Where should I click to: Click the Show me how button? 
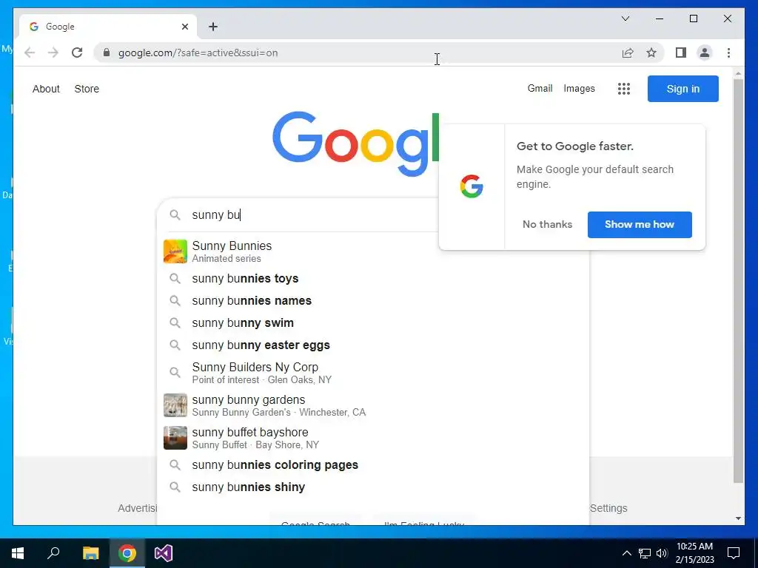pyautogui.click(x=640, y=225)
